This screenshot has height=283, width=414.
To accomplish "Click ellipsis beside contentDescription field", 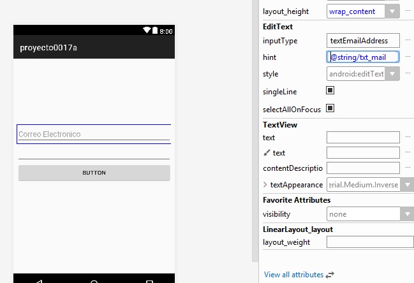I will [408, 168].
